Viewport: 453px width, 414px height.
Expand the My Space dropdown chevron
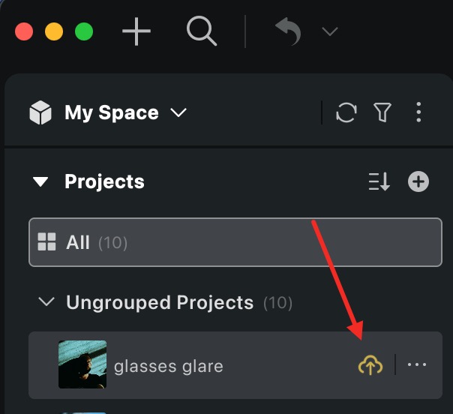[x=178, y=113]
